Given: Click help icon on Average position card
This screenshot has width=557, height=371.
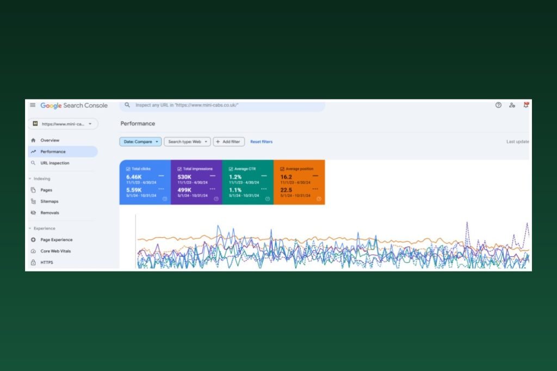Looking at the screenshot, I should [x=319, y=199].
